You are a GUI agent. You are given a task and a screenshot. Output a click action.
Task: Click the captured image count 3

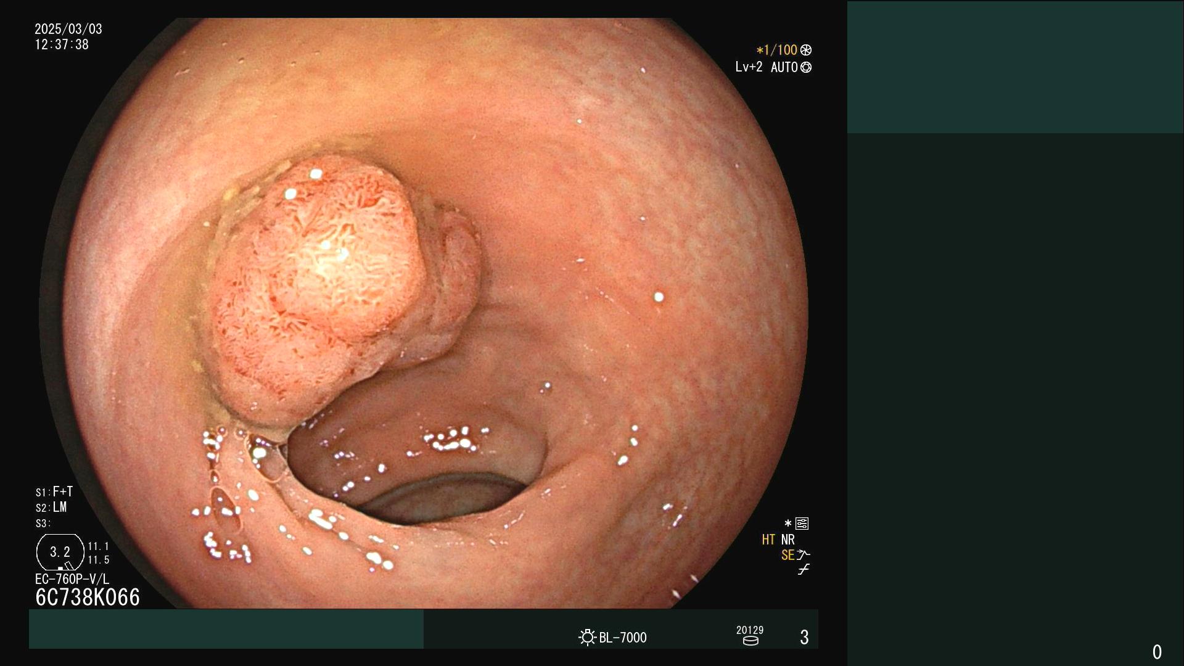tap(804, 637)
